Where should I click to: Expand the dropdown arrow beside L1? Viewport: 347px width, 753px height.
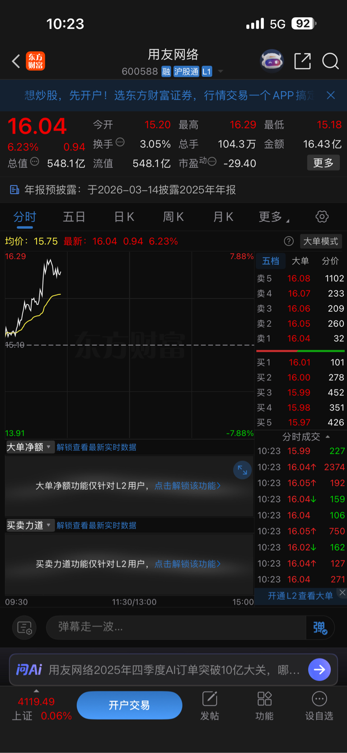click(x=220, y=71)
